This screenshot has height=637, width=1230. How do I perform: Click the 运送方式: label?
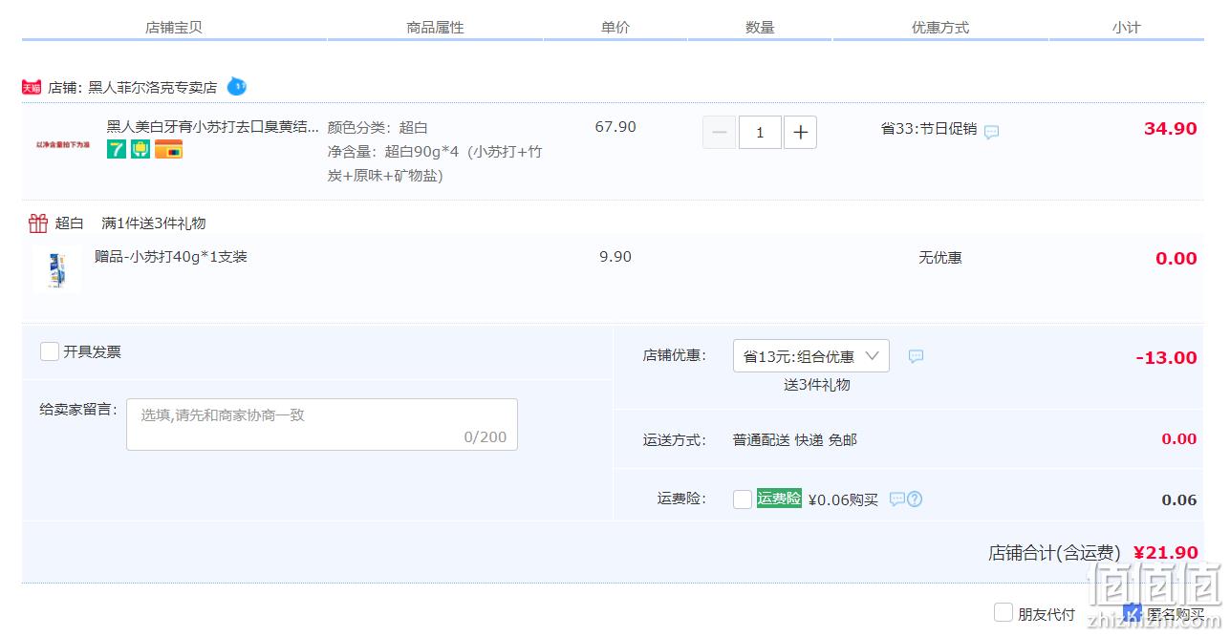pyautogui.click(x=675, y=440)
